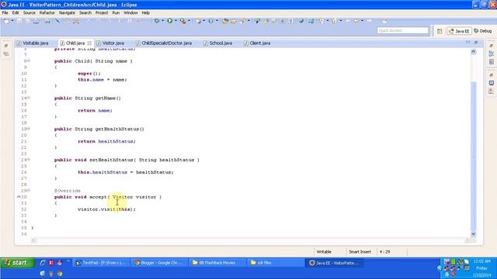Image resolution: width=497 pixels, height=279 pixels.
Task: Open the Run dropdown arrow
Action: pyautogui.click(x=176, y=21)
